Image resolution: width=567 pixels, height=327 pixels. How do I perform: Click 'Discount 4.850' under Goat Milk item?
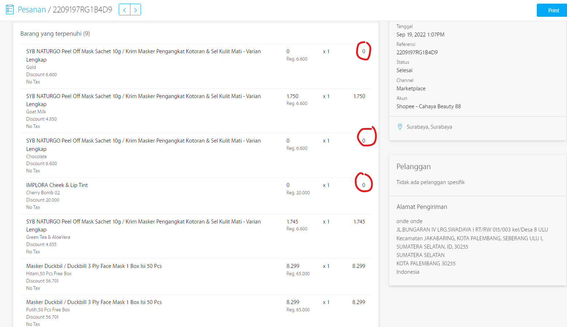[42, 119]
